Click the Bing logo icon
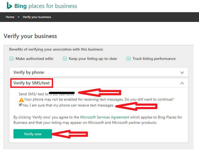199x153 pixels. pos(9,5)
